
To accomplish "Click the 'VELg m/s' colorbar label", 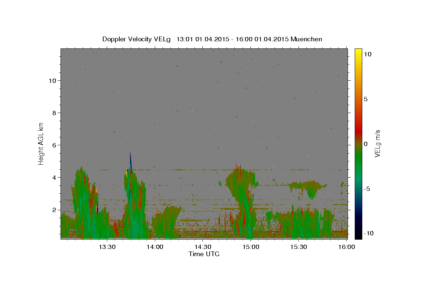I will pos(377,143).
